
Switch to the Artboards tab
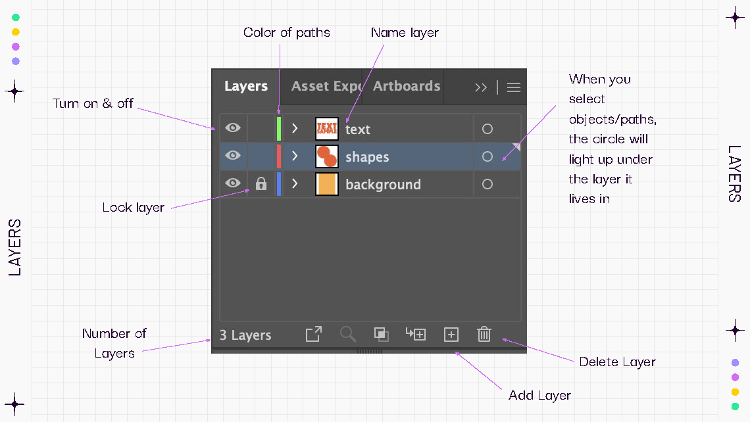pyautogui.click(x=407, y=86)
